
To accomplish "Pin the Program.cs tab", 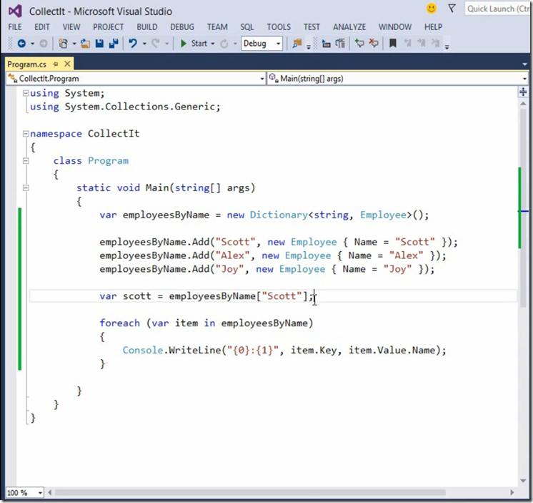I will click(x=56, y=64).
